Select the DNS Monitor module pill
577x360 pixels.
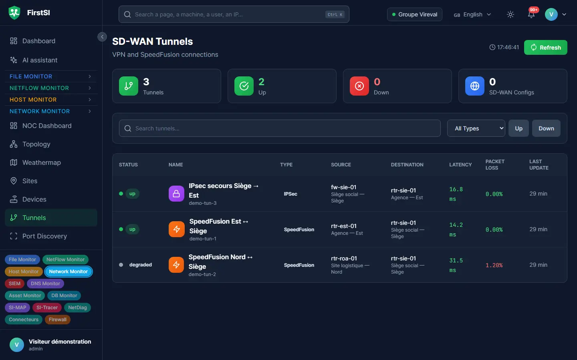click(x=45, y=284)
